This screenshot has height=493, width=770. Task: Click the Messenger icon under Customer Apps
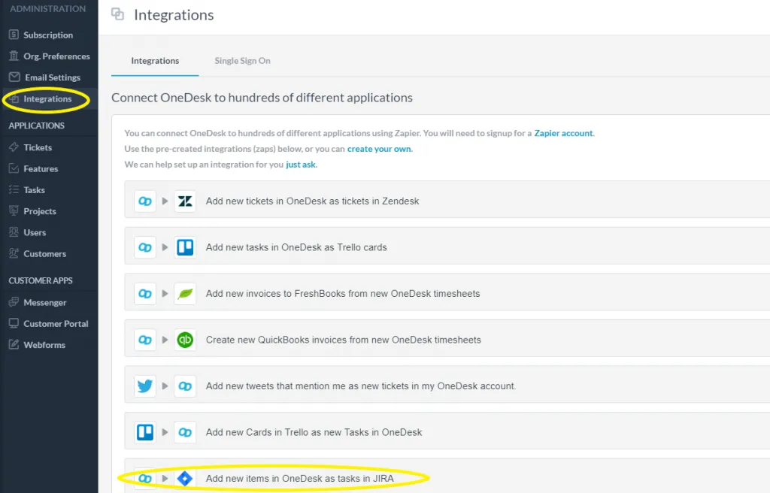(x=12, y=301)
